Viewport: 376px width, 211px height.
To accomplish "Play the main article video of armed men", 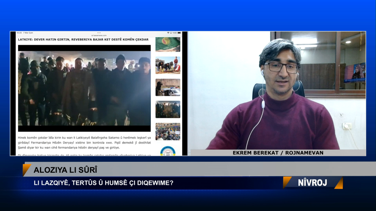I will pos(84,88).
